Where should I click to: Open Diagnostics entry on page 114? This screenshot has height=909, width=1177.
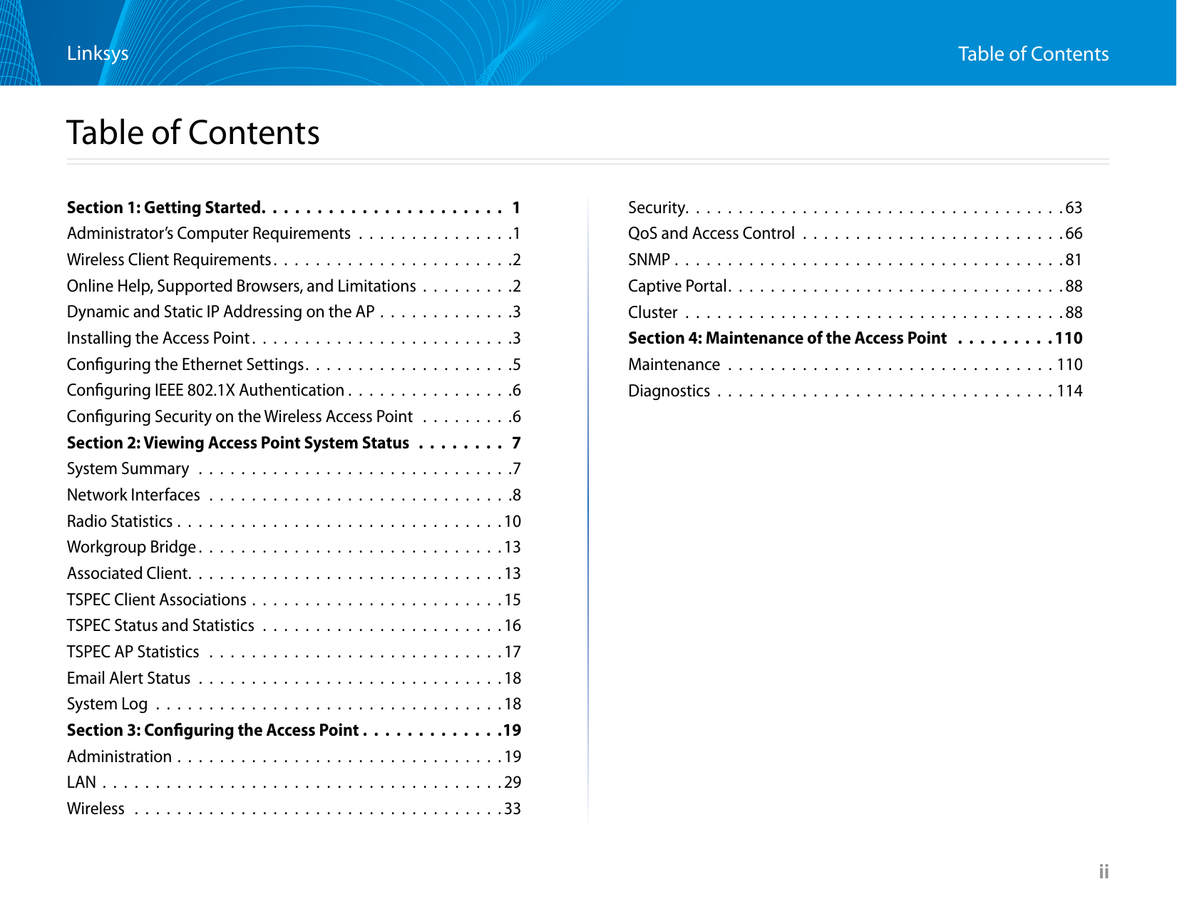click(855, 391)
